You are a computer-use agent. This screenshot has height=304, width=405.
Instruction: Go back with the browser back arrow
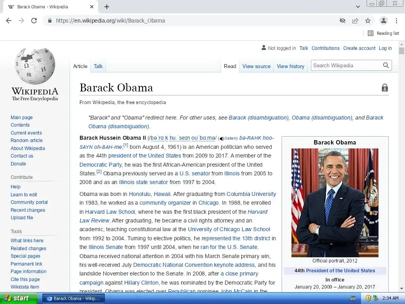pyautogui.click(x=9, y=21)
